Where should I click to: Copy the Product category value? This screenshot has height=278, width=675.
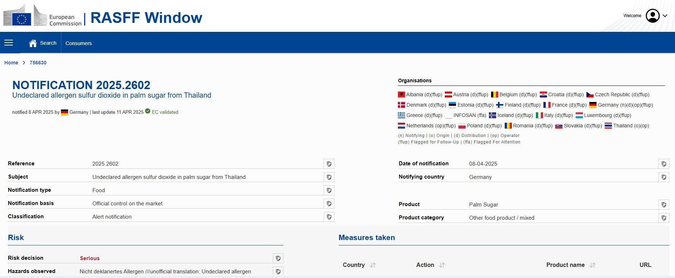664,218
